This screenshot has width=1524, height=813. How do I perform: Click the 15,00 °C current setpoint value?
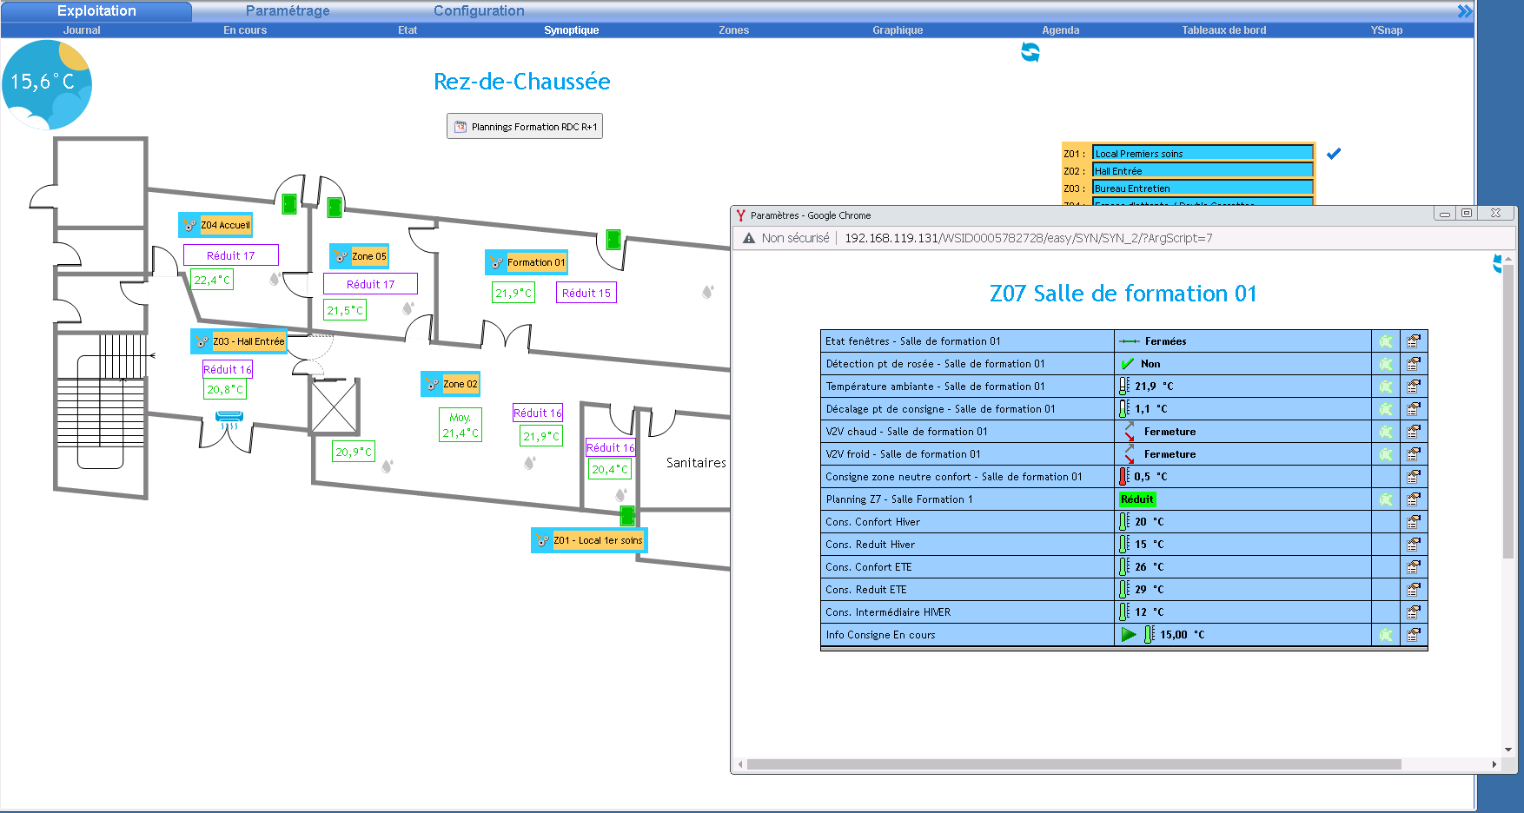click(1183, 635)
